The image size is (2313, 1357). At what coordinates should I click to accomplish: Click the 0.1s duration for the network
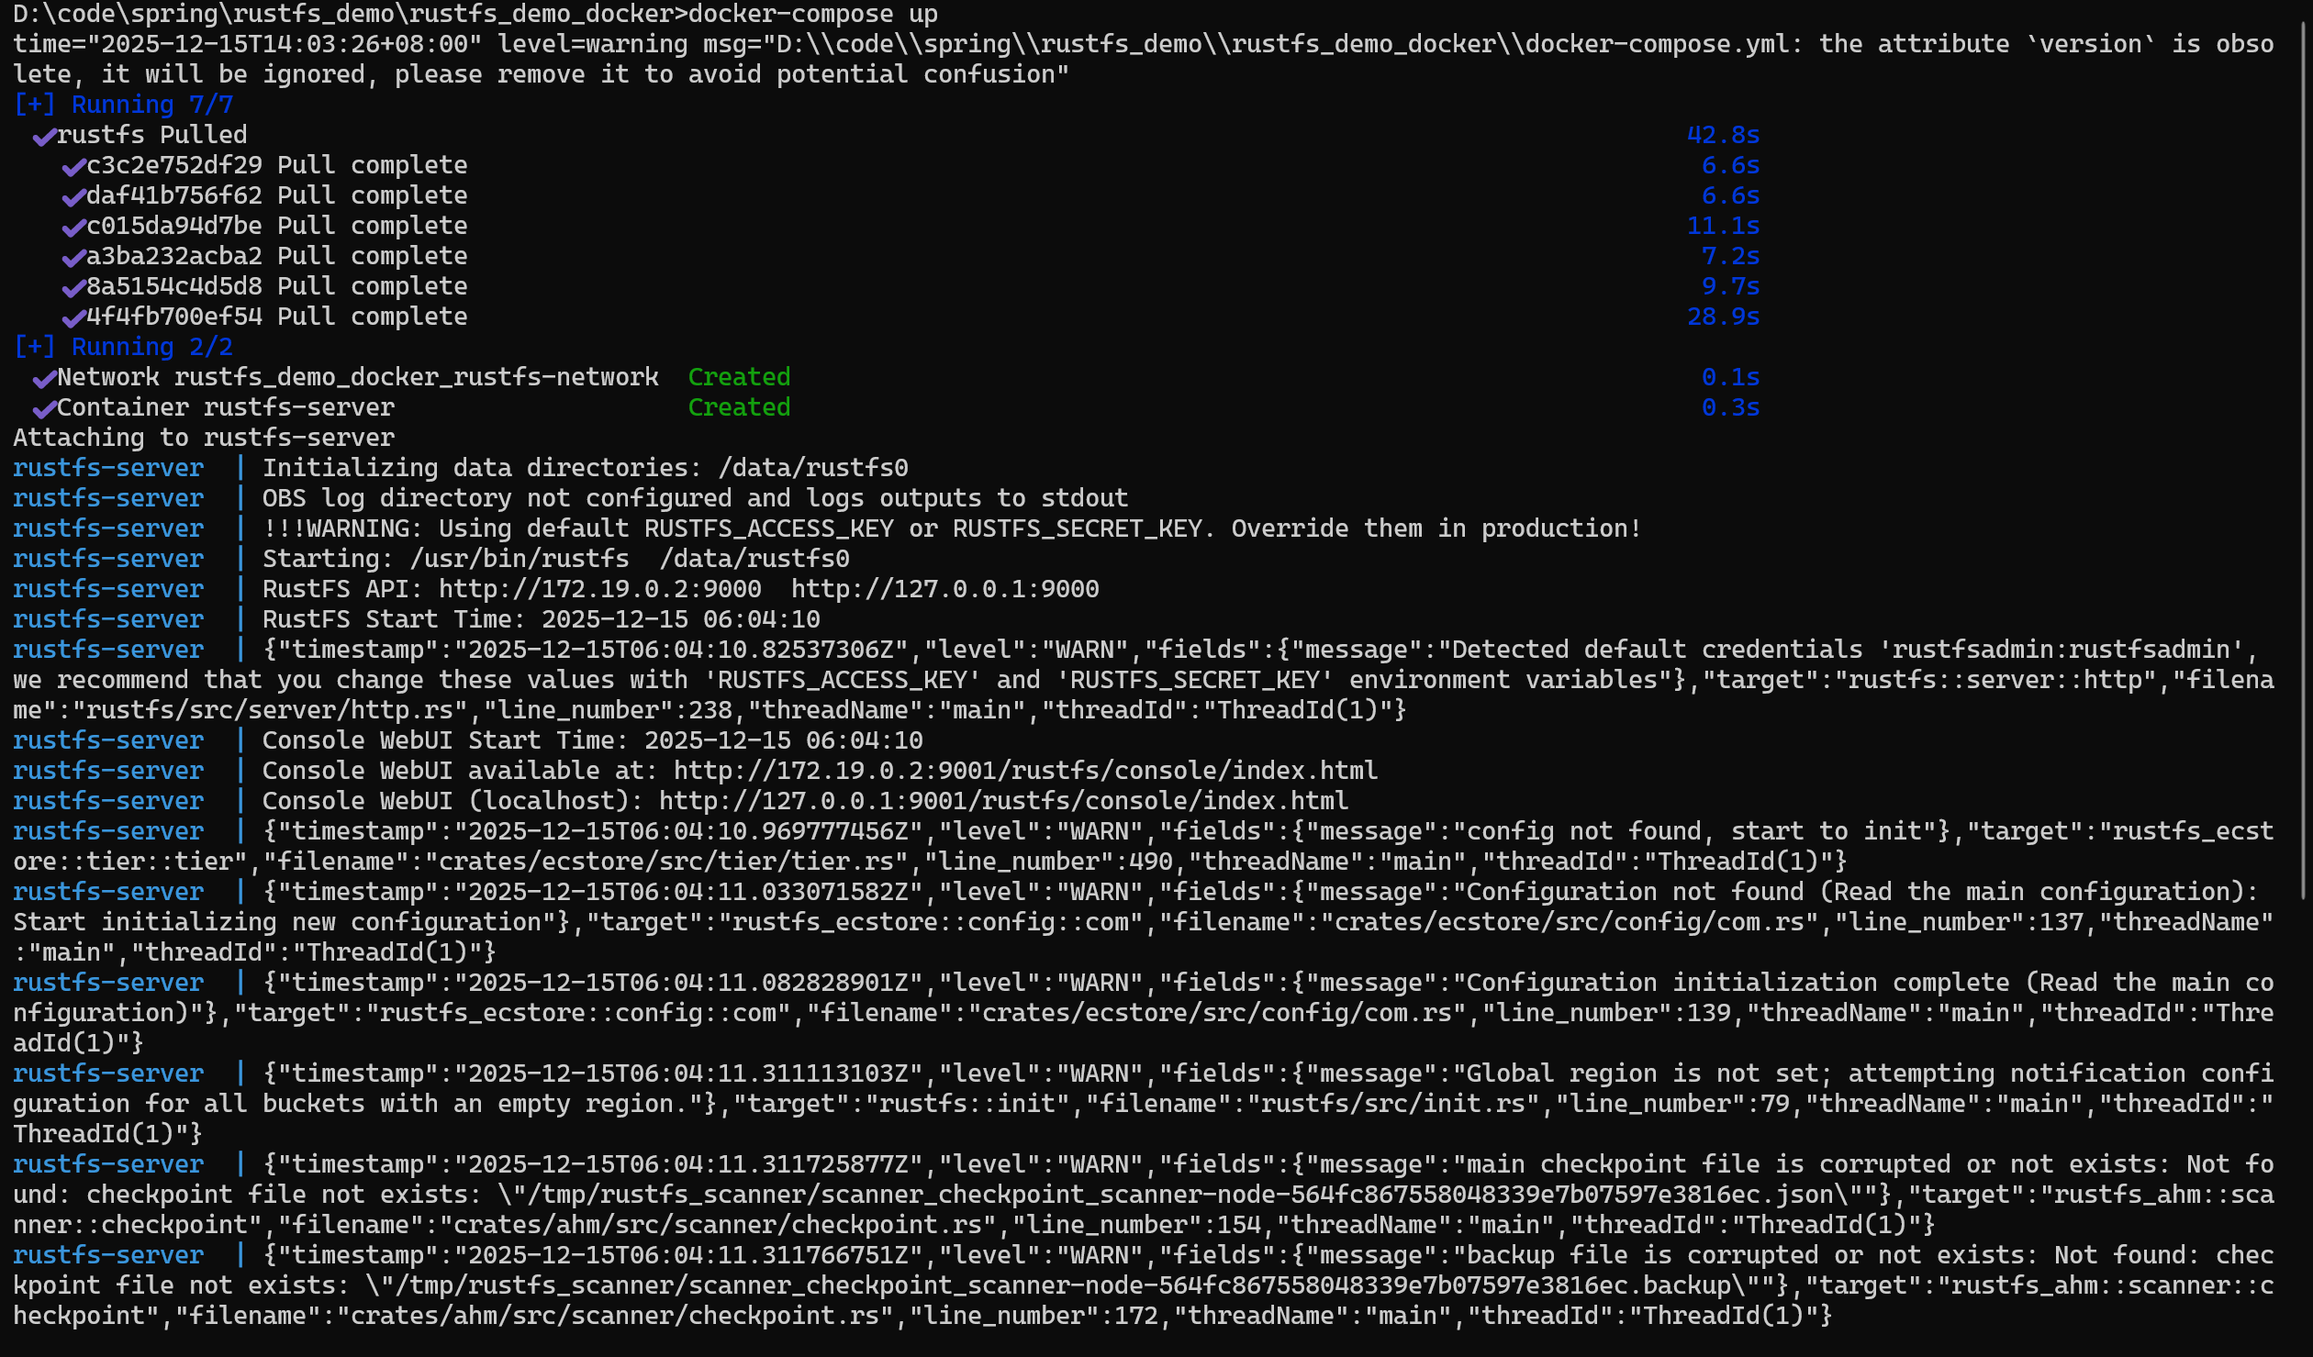coord(1731,377)
